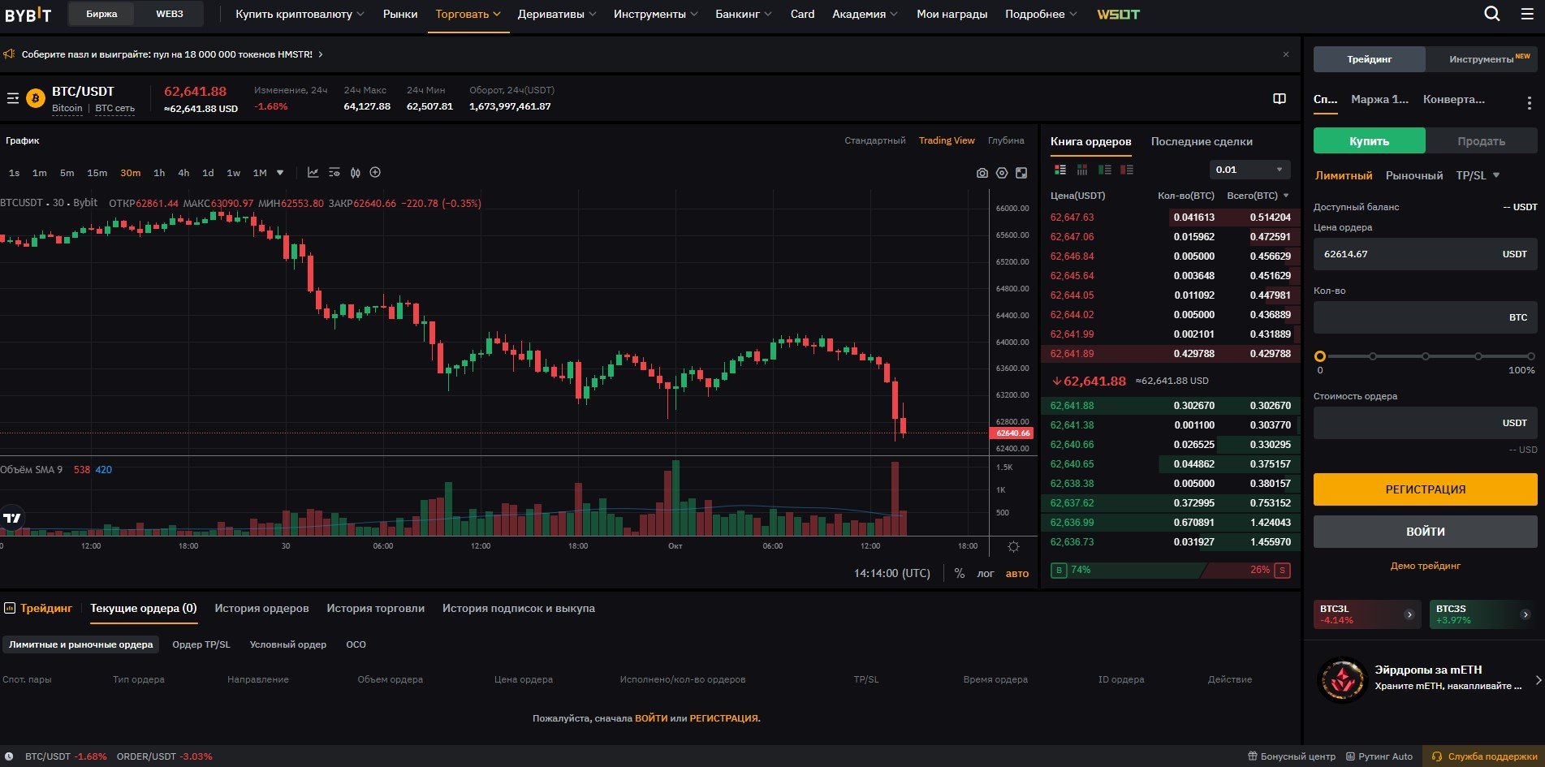
Task: Open Демо трейдинг link
Action: pyautogui.click(x=1426, y=566)
